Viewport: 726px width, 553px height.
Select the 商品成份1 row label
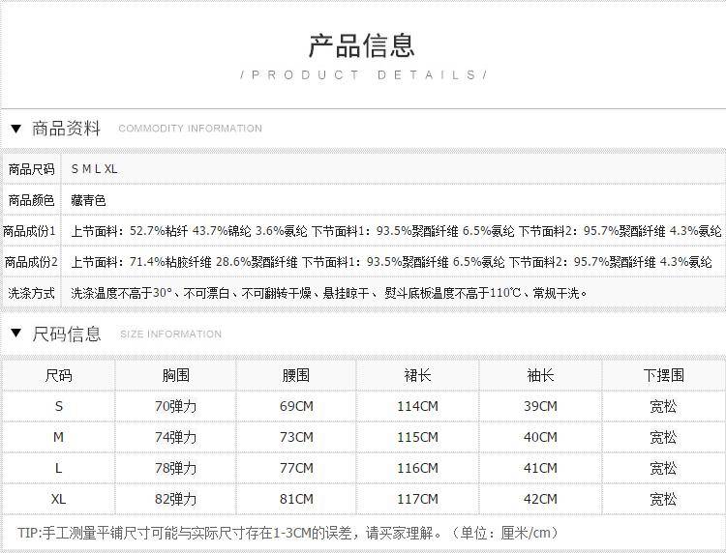coord(31,231)
